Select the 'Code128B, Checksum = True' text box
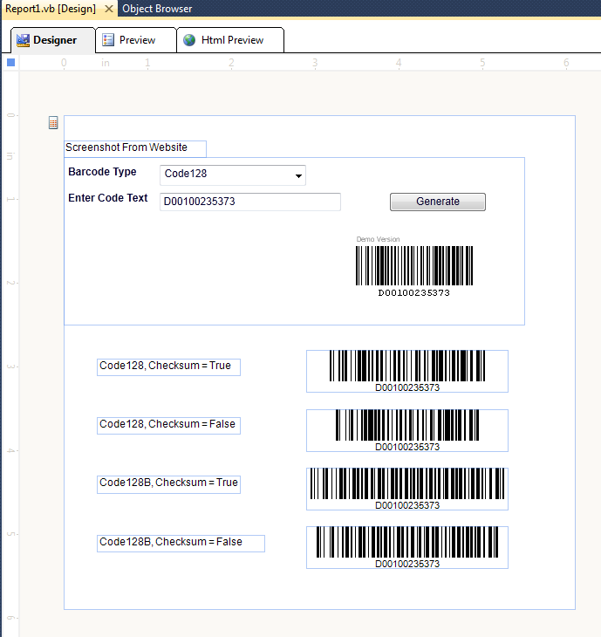The height and width of the screenshot is (637, 601). tap(168, 484)
